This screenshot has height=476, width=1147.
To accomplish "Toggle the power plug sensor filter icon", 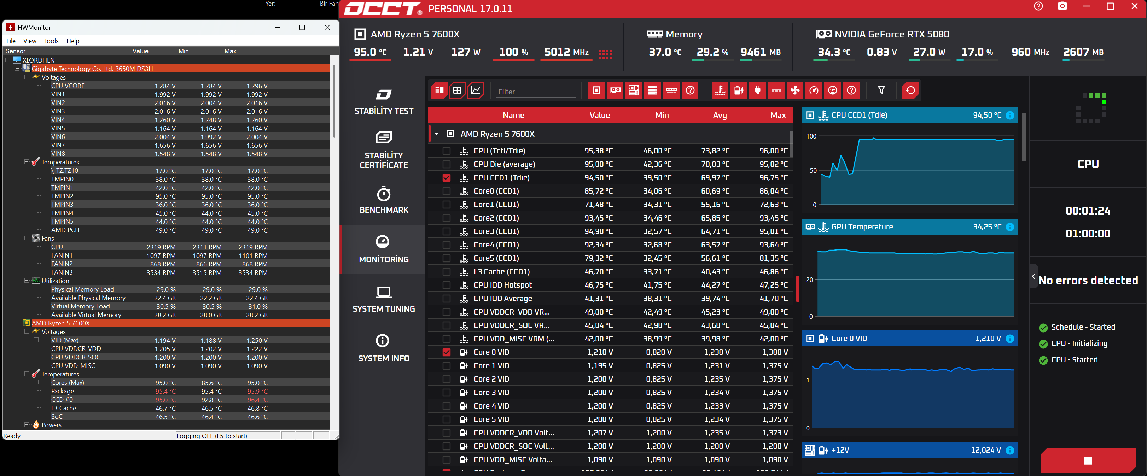I will [x=757, y=90].
